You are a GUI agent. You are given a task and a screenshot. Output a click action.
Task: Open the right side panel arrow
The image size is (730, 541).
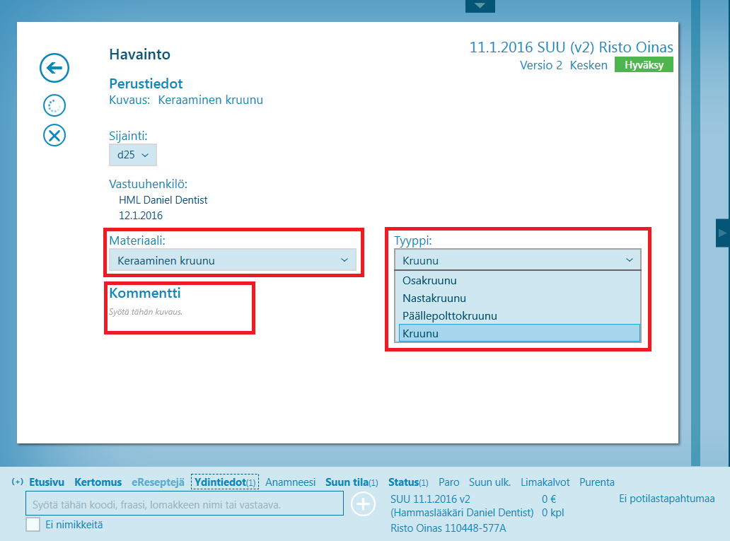tap(722, 233)
